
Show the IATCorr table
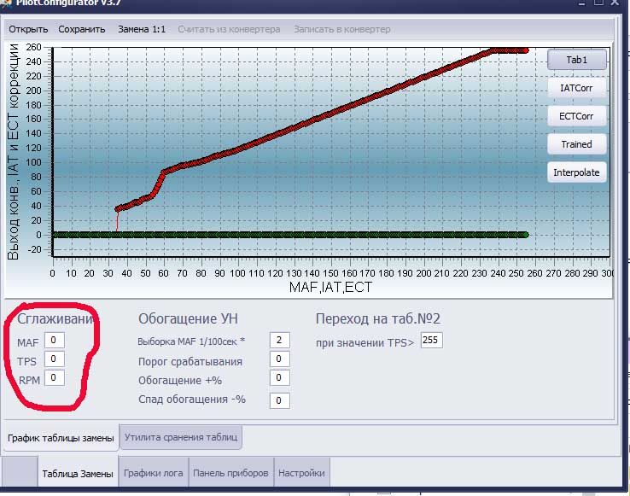(x=576, y=88)
